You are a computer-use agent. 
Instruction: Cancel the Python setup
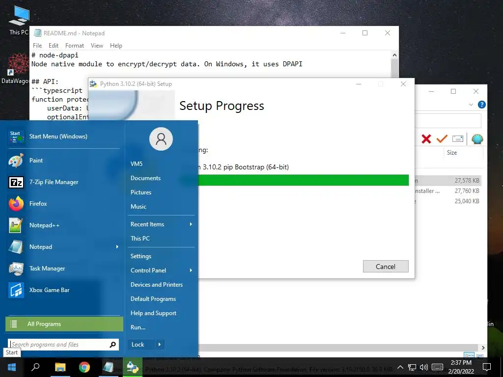click(x=386, y=267)
